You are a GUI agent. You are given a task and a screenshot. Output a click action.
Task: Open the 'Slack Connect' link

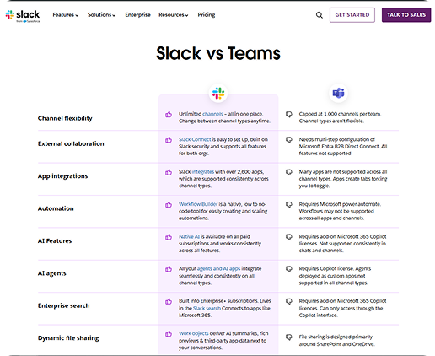click(195, 139)
